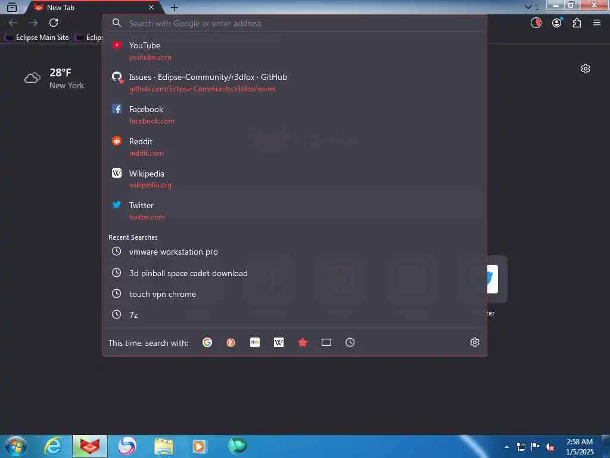
Task: Open the Facebook suggestion
Action: 294,115
